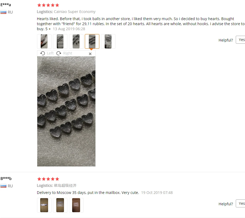The width and height of the screenshot is (245, 218).
Task: Click the B***b reviewer name
Action: (6, 179)
